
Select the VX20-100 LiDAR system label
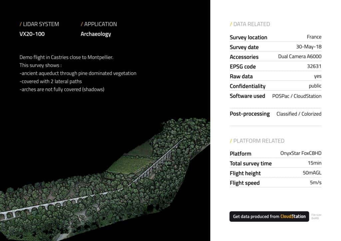pyautogui.click(x=31, y=34)
